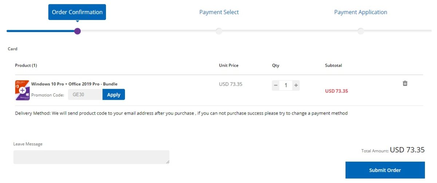Decrease quantity with the minus button

click(x=276, y=85)
